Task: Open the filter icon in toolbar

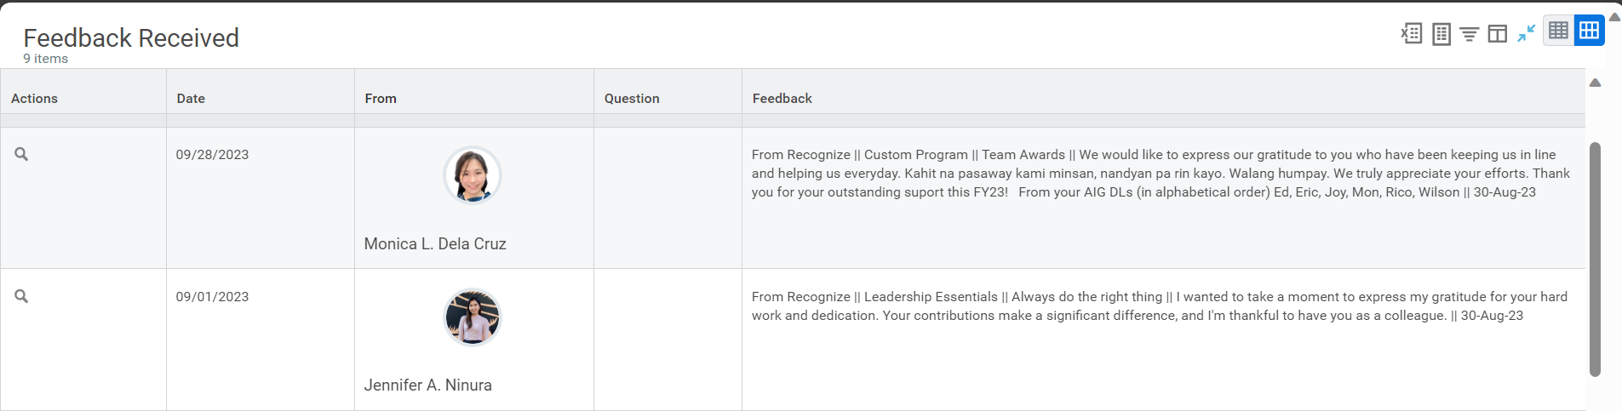Action: tap(1470, 34)
